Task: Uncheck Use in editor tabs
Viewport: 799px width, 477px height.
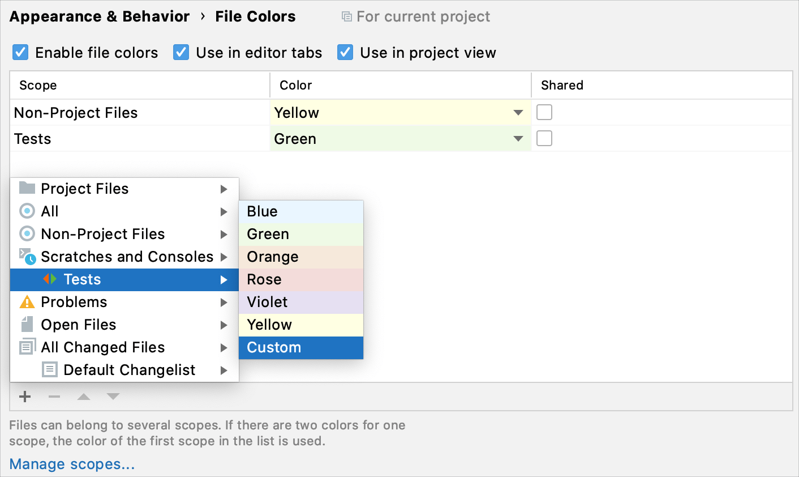Action: (181, 52)
